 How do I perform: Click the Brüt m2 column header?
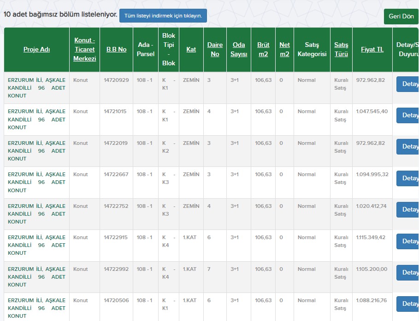click(x=263, y=49)
